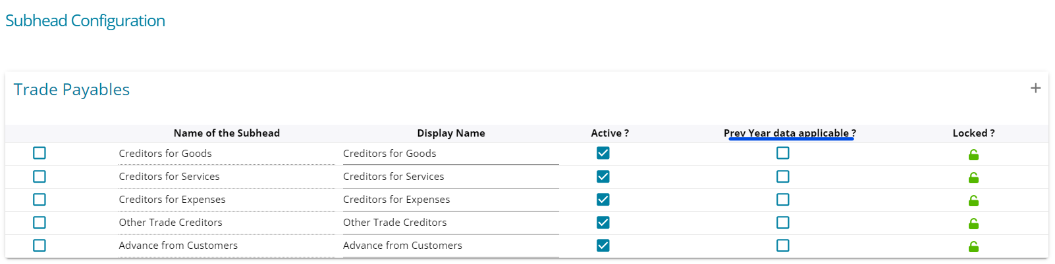Edit the Other Trade Creditors display name
Image resolution: width=1055 pixels, height=264 pixels.
tap(450, 223)
